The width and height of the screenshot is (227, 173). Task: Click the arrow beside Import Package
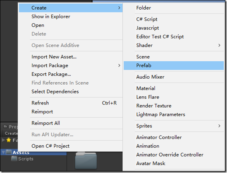tap(119, 66)
